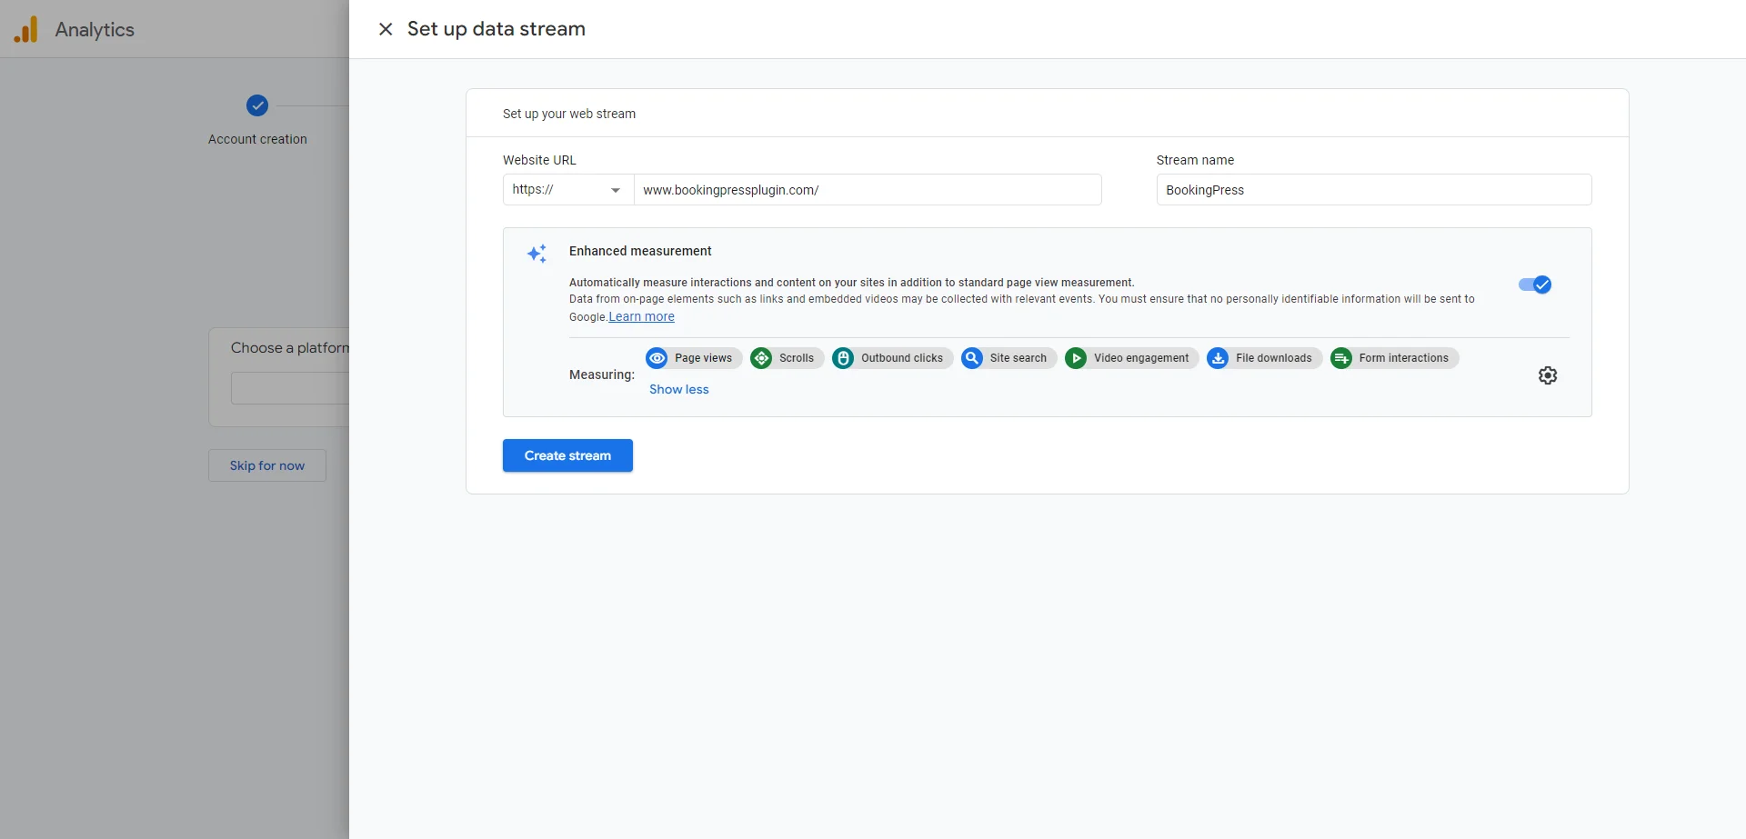Select the Outbound clicks chip label
1746x839 pixels.
pyautogui.click(x=902, y=358)
